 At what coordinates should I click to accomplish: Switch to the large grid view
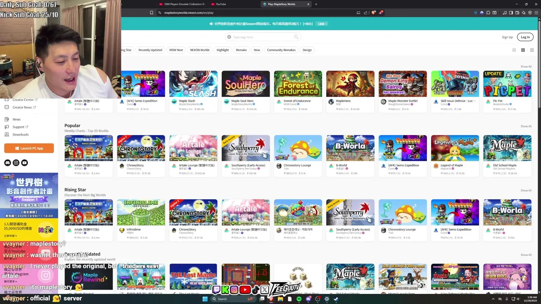tap(532, 50)
